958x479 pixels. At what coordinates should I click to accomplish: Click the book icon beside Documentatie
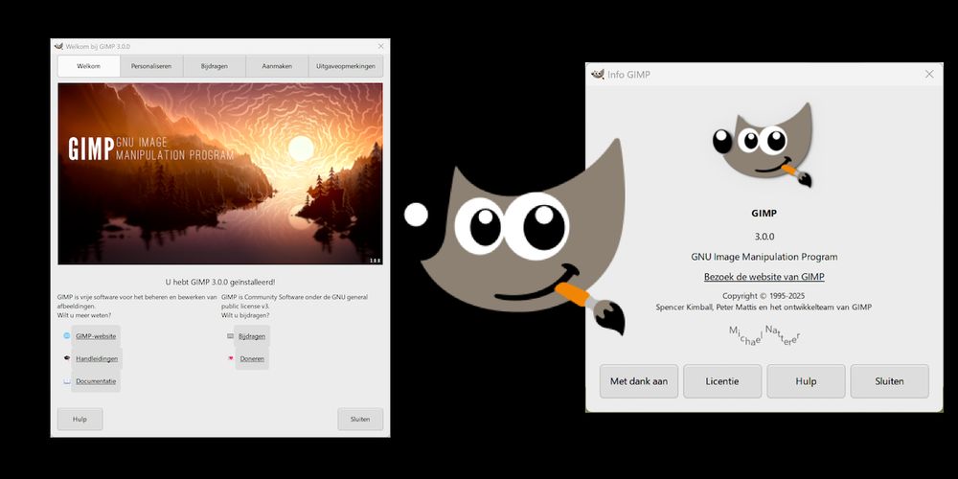(x=67, y=381)
